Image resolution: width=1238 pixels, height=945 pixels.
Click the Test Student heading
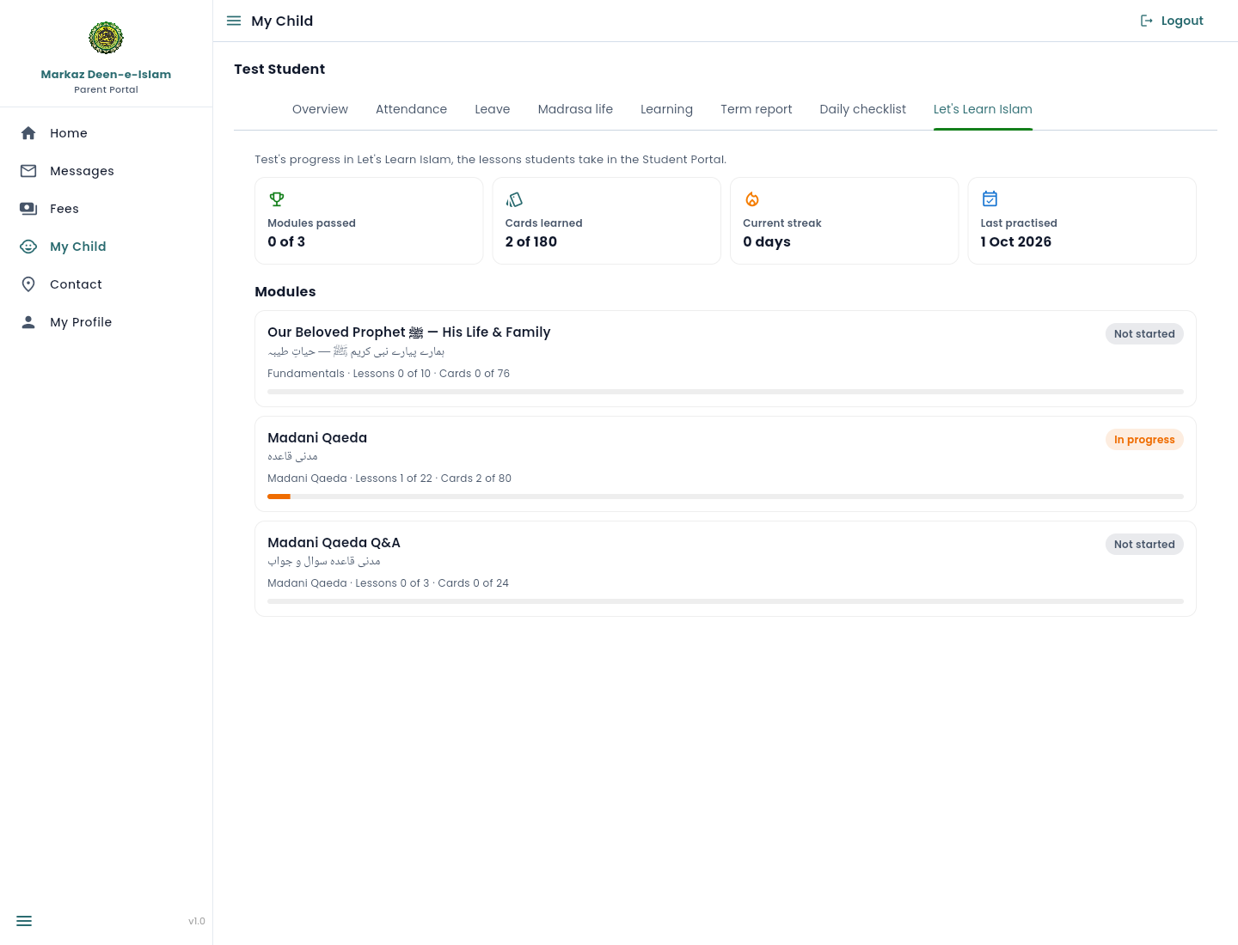click(x=279, y=70)
